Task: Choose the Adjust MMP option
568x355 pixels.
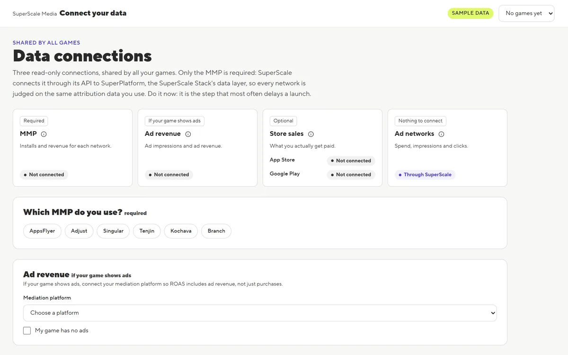Action: [79, 231]
